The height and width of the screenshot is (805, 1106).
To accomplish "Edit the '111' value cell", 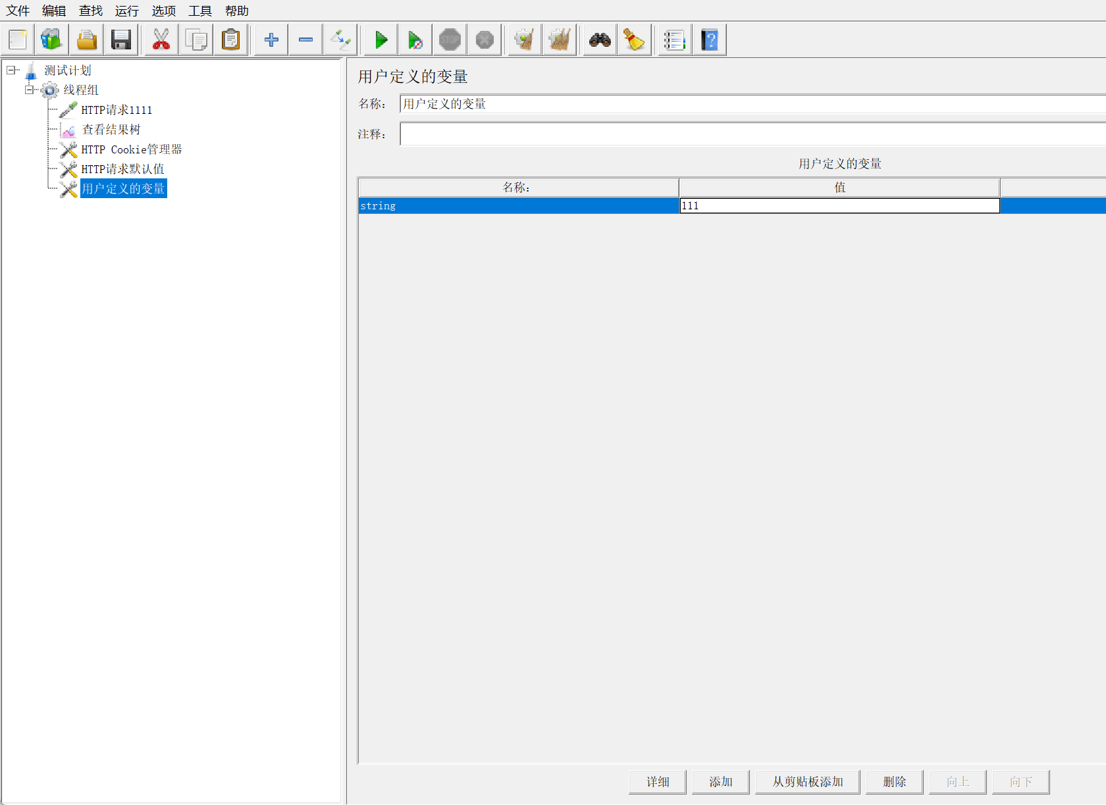I will pyautogui.click(x=839, y=206).
